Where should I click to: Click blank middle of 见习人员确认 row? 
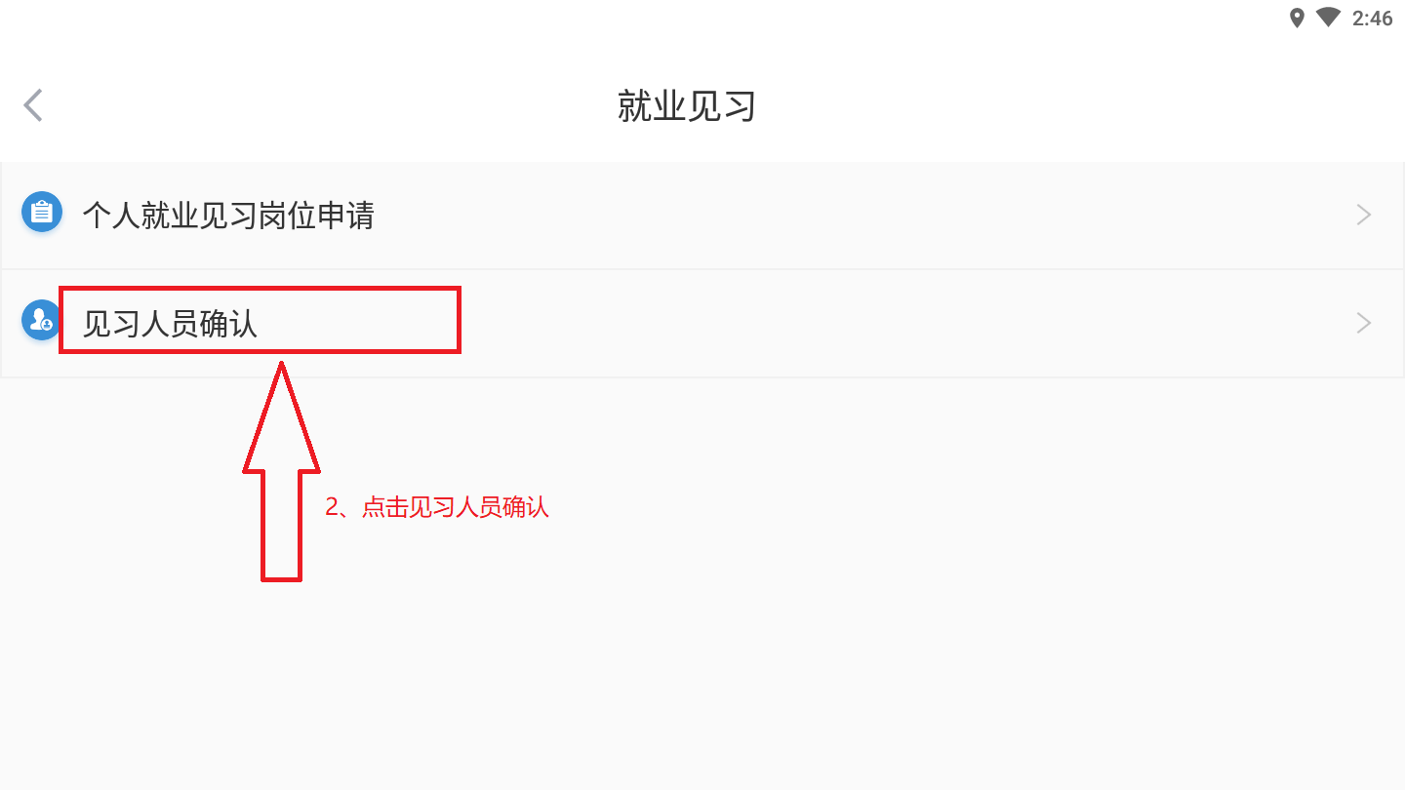[x=878, y=323]
